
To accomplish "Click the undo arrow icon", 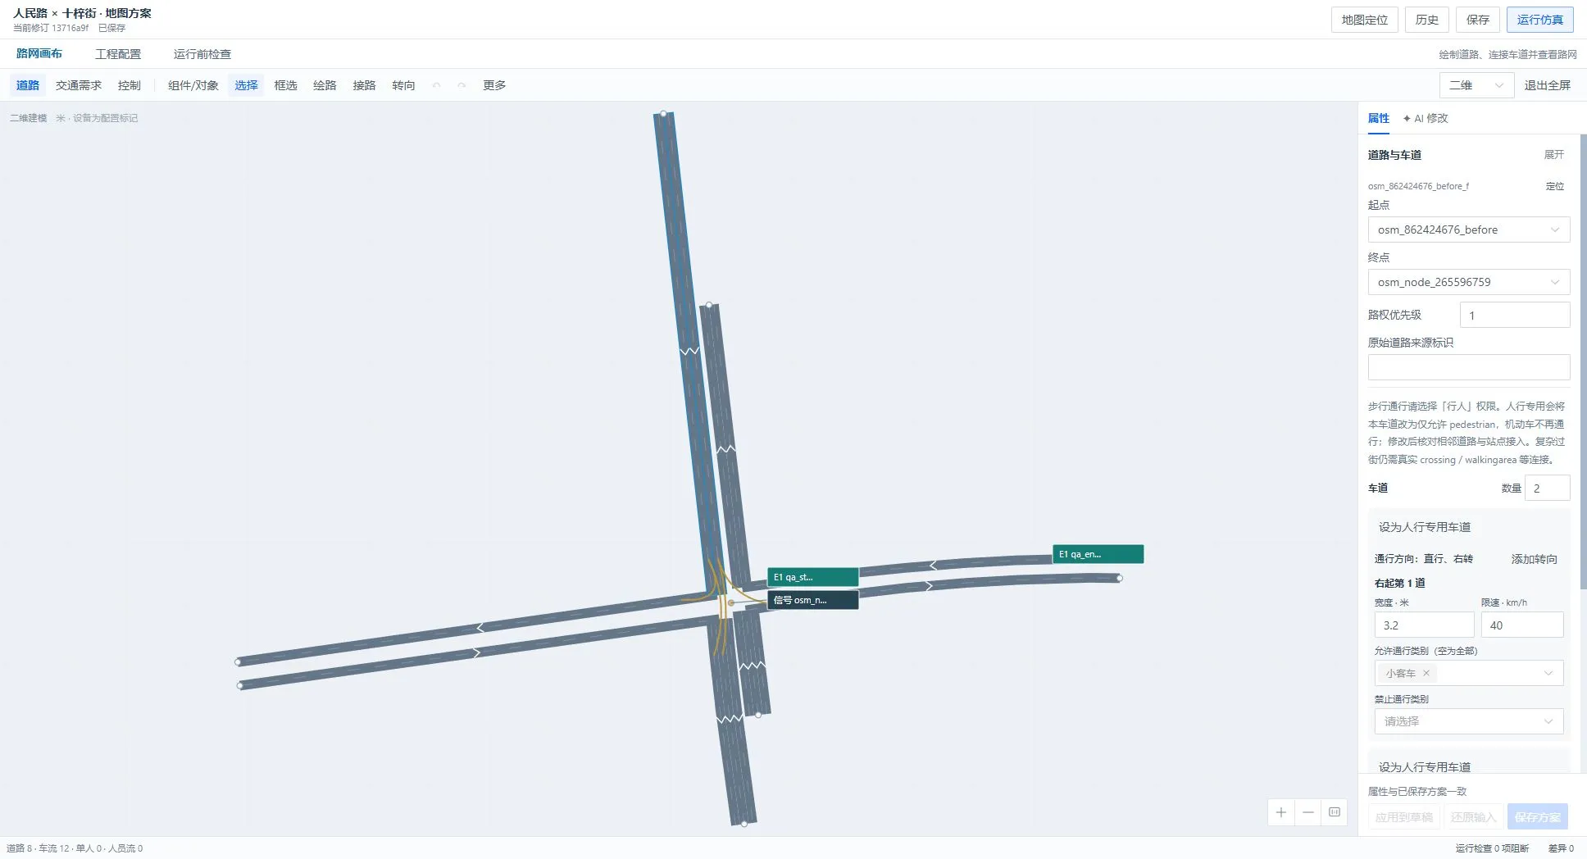I will tap(437, 85).
